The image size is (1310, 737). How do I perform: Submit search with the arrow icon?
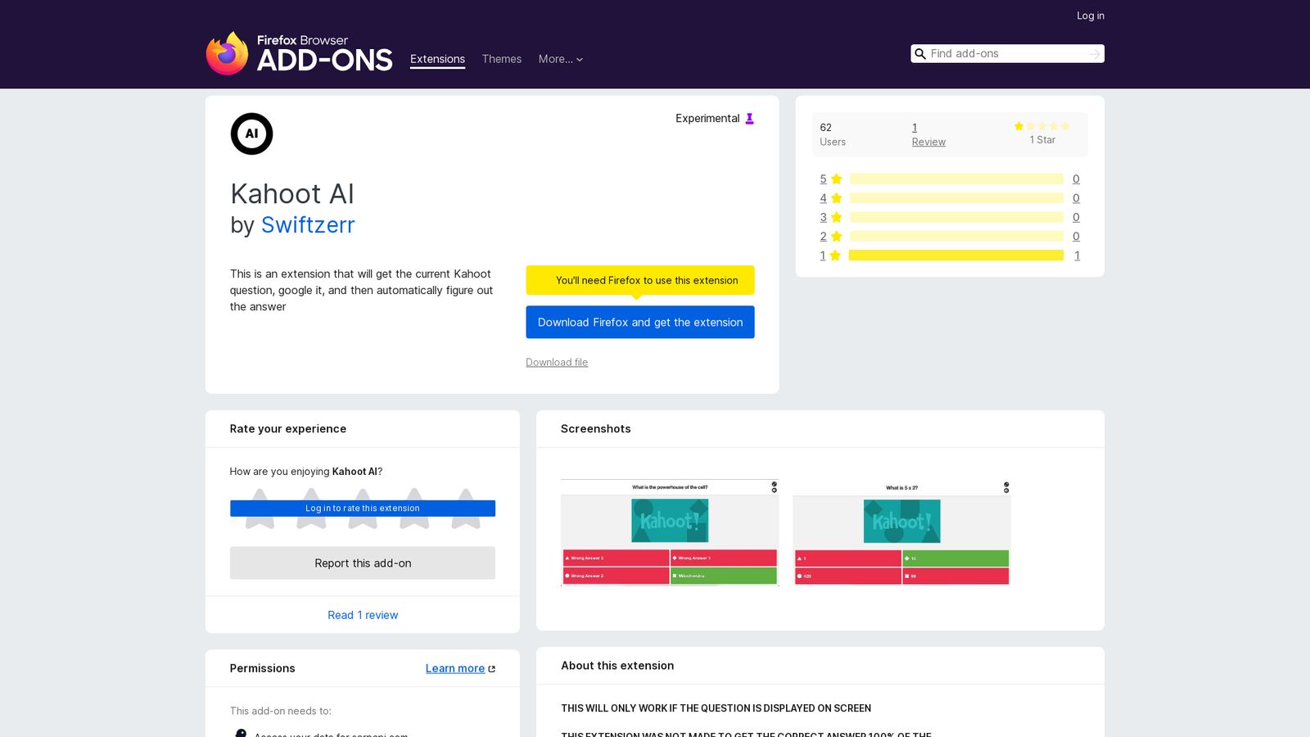(1095, 54)
